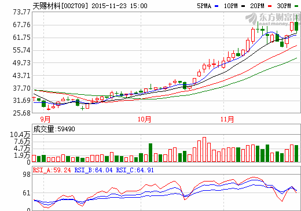301x211 pixels.
Task: Click the 10.4万 volume axis label
Action: pyautogui.click(x=20, y=135)
